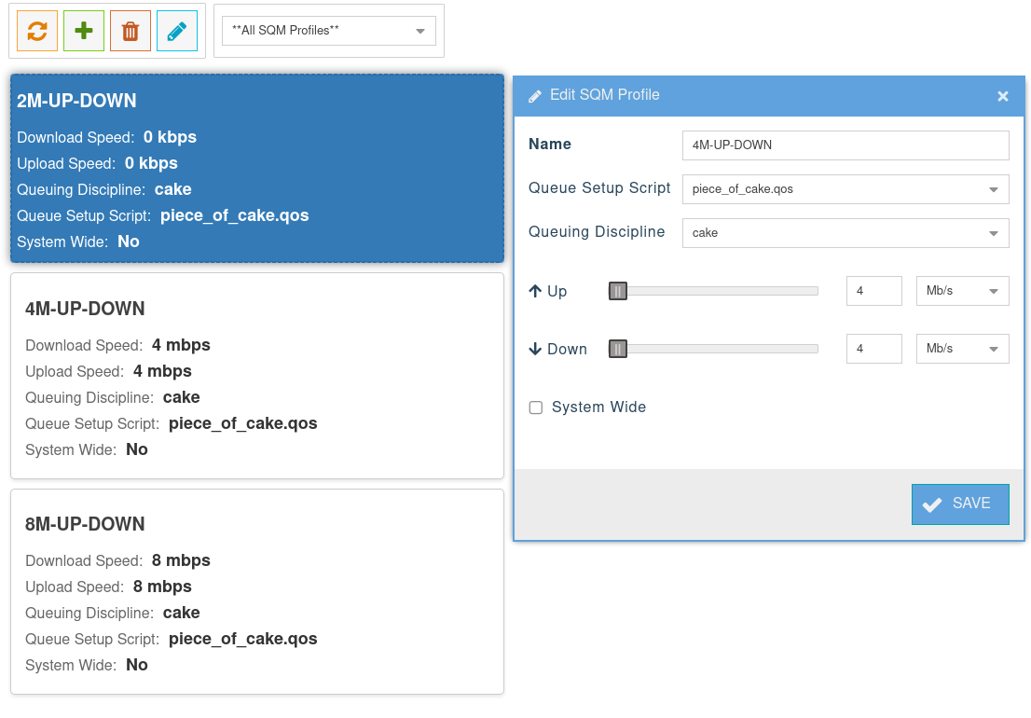Viewport: 1031px width, 718px height.
Task: Enable the System Wide checkbox
Action: click(536, 407)
